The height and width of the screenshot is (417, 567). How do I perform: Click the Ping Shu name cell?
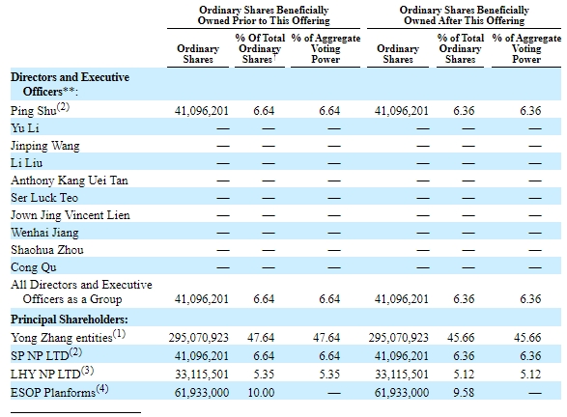[x=40, y=110]
